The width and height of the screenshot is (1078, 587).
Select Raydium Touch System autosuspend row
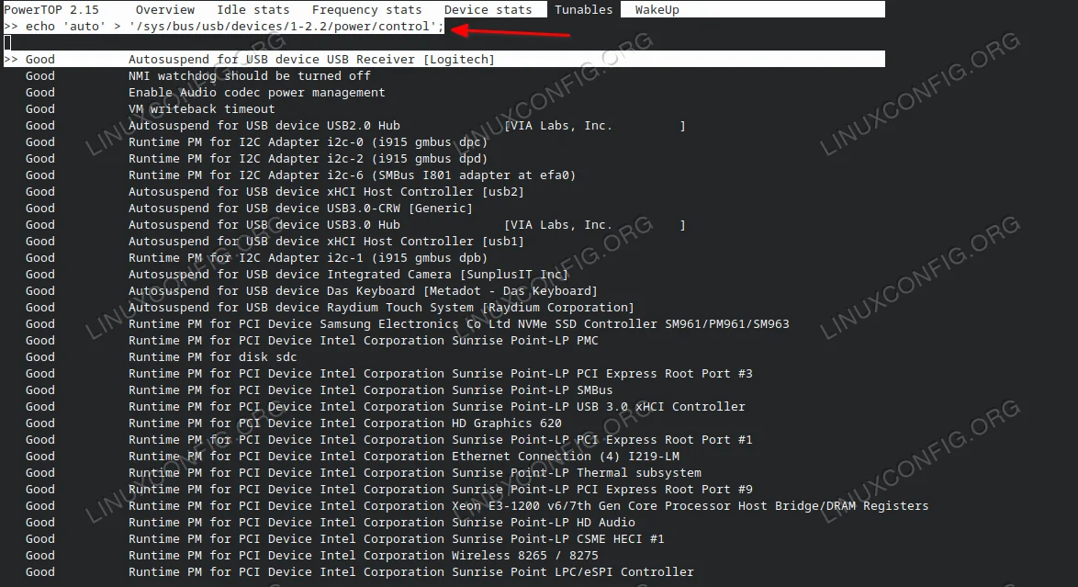pyautogui.click(x=330, y=307)
